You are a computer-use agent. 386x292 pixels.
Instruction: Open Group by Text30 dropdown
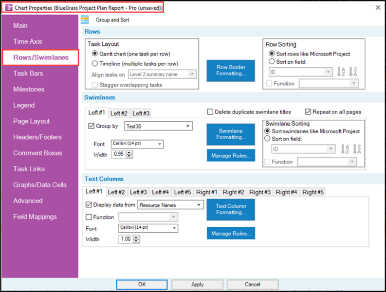[x=158, y=126]
